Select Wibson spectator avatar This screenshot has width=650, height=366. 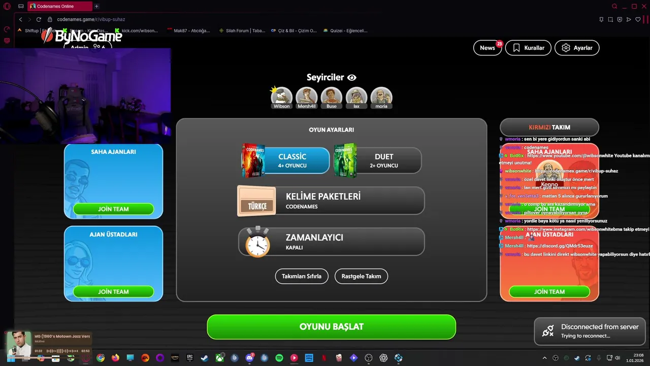click(281, 98)
